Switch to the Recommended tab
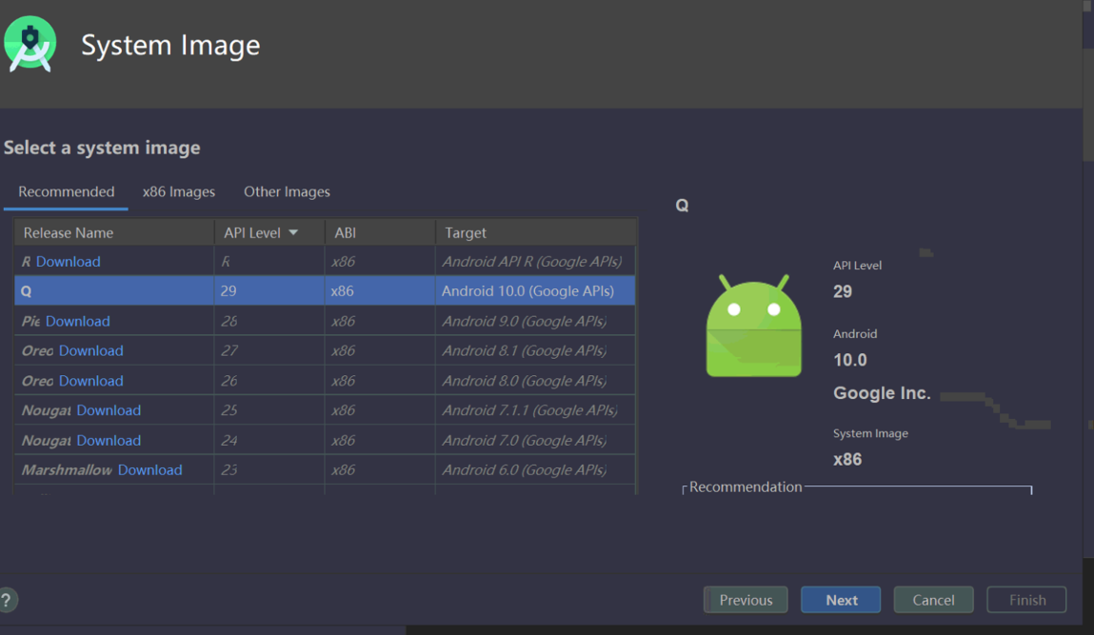1094x635 pixels. click(x=67, y=191)
